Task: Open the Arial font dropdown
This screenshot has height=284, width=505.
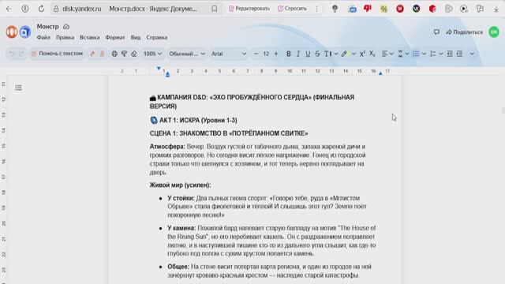Action: [x=229, y=54]
